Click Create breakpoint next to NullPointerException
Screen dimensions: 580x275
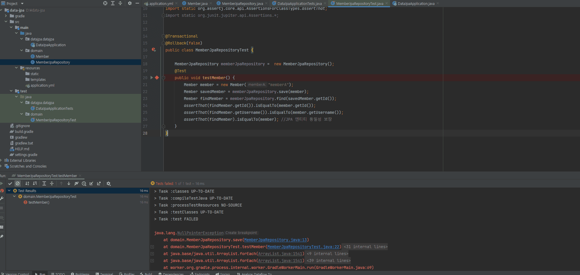241,233
